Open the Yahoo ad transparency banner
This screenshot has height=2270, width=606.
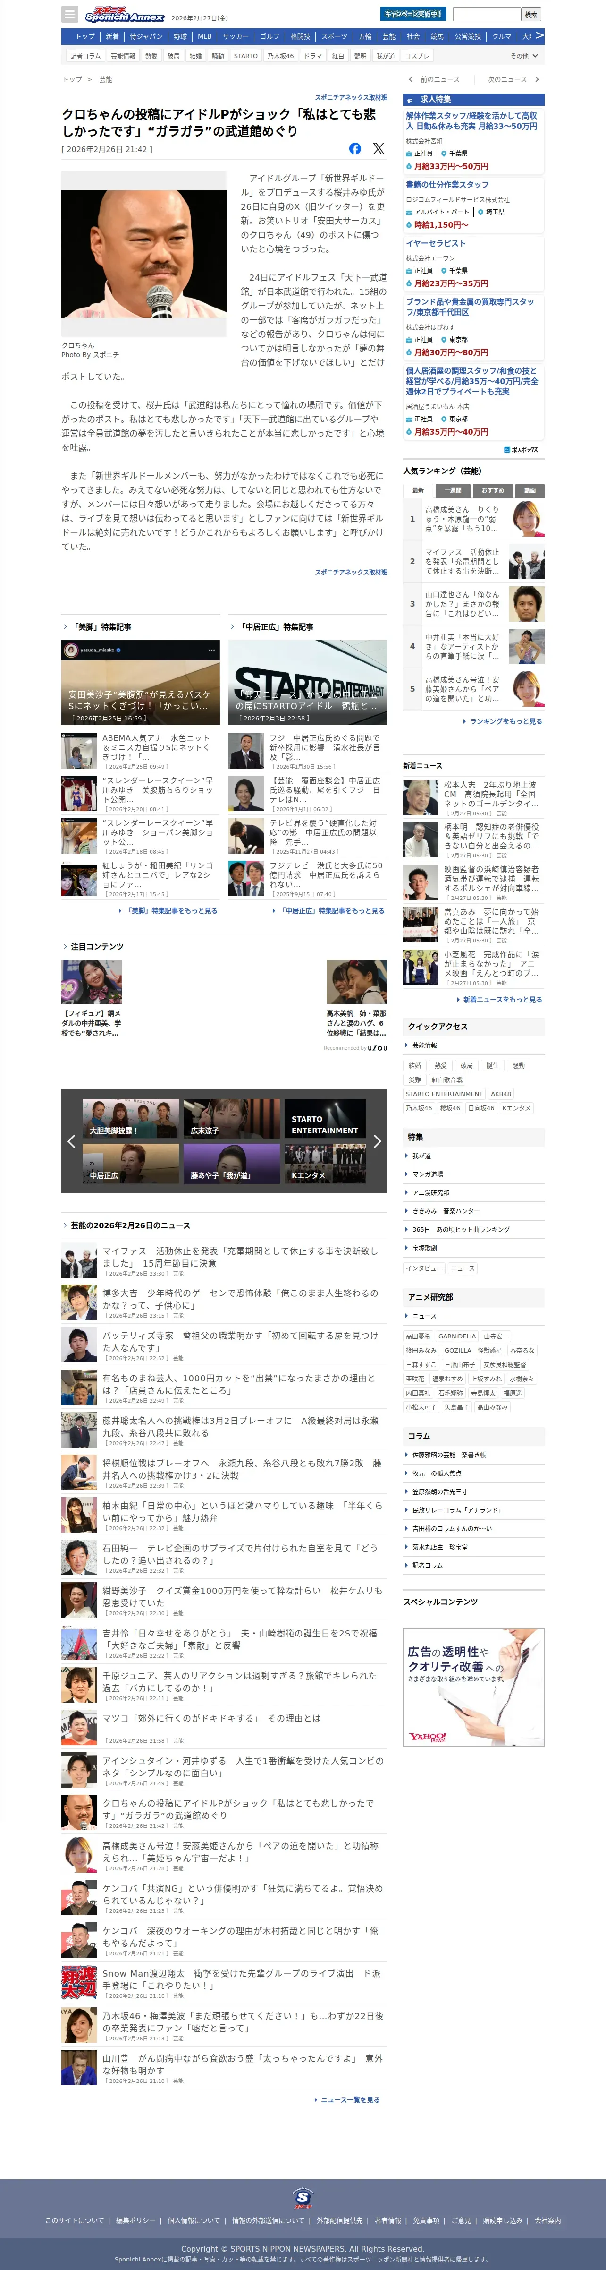[474, 1687]
